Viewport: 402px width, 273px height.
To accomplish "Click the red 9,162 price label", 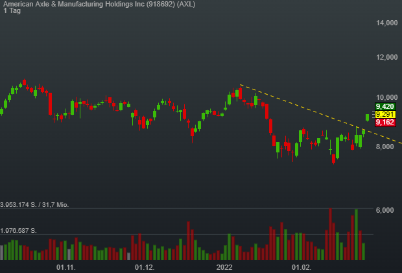I will click(x=385, y=123).
